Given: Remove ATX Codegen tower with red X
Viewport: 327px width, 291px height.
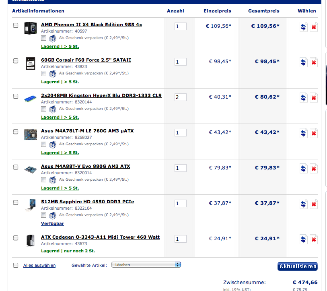Looking at the screenshot, I should point(314,239).
